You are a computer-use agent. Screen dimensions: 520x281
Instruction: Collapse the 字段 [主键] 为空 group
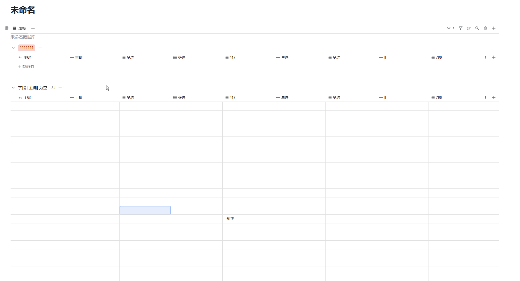[x=13, y=88]
